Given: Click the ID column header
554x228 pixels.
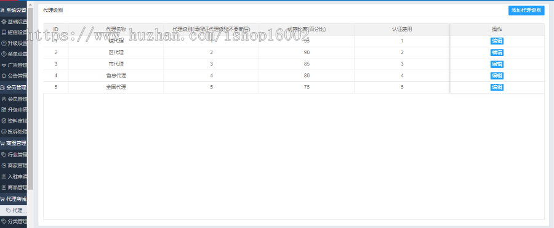Looking at the screenshot, I should click(56, 30).
